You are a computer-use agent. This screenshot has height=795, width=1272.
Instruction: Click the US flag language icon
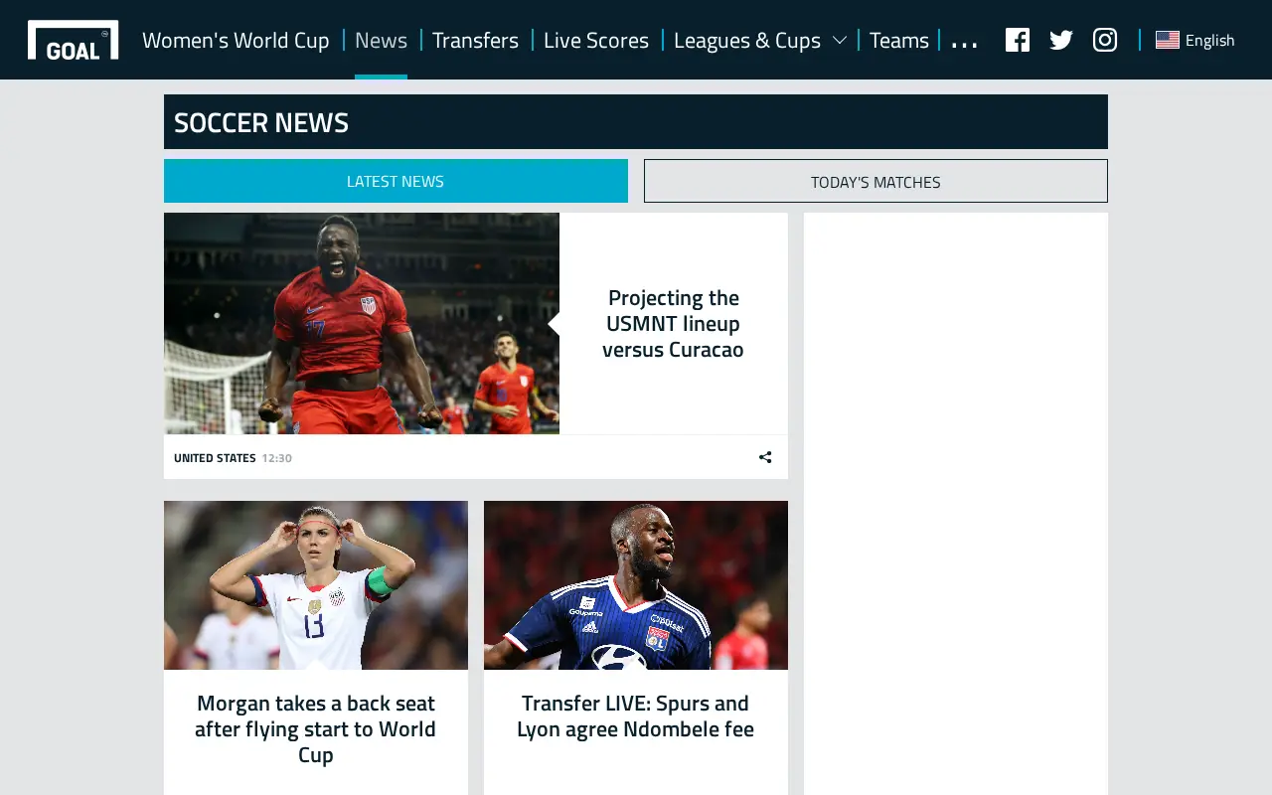[1168, 40]
